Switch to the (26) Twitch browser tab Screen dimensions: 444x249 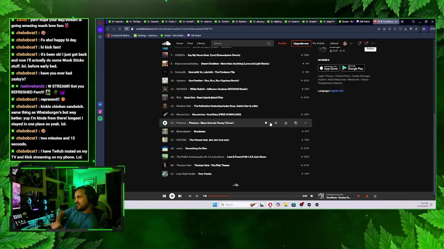362,21
